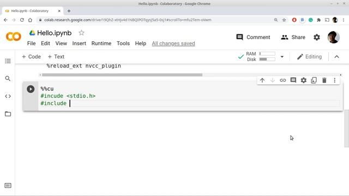Reload the browser page
The width and height of the screenshot is (349, 196).
pyautogui.click(x=22, y=20)
